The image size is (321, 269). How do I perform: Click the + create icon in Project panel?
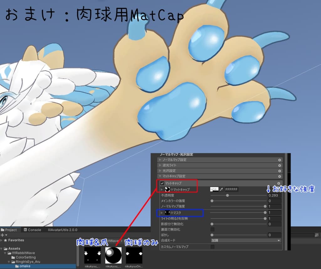(x=2, y=234)
